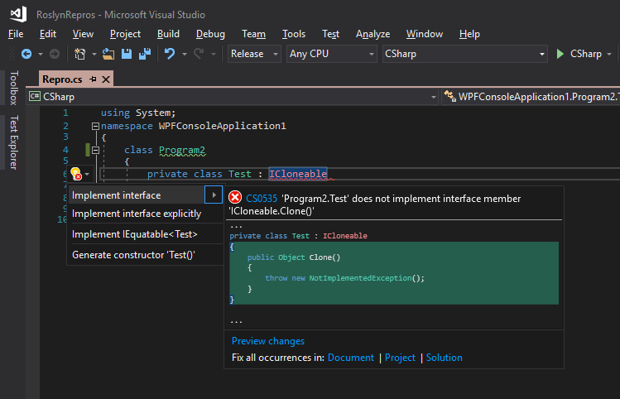Fix all occurrences in Solution
Image resolution: width=620 pixels, height=399 pixels.
(444, 358)
